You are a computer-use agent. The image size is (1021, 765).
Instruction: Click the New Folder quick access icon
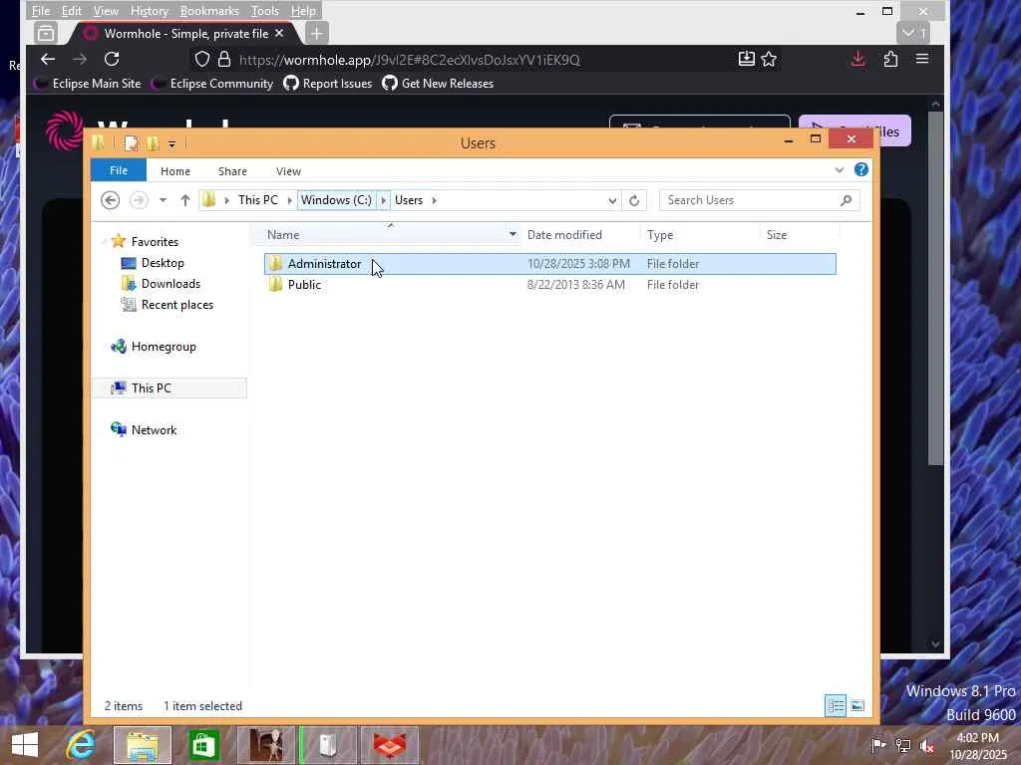pos(153,143)
